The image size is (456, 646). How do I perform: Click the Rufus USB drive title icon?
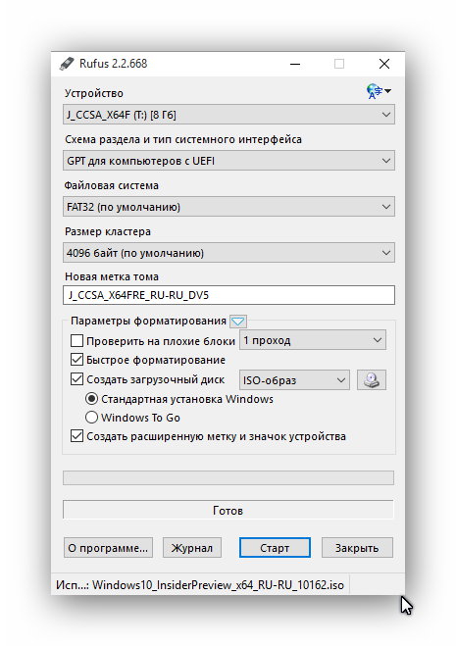pyautogui.click(x=67, y=64)
